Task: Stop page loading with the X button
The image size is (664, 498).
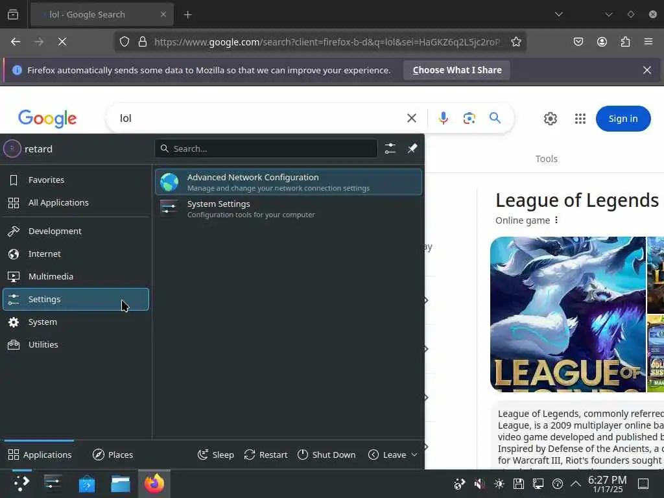Action: pyautogui.click(x=62, y=41)
